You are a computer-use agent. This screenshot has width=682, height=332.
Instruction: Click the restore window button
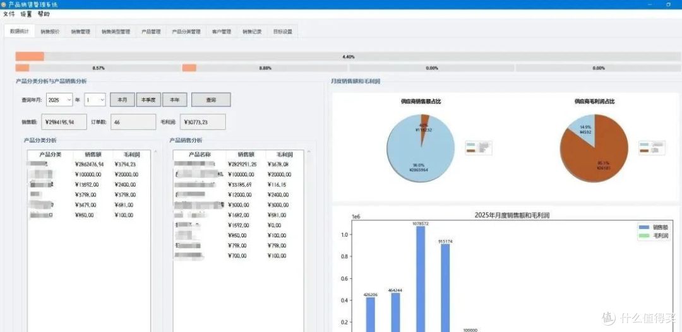669,4
